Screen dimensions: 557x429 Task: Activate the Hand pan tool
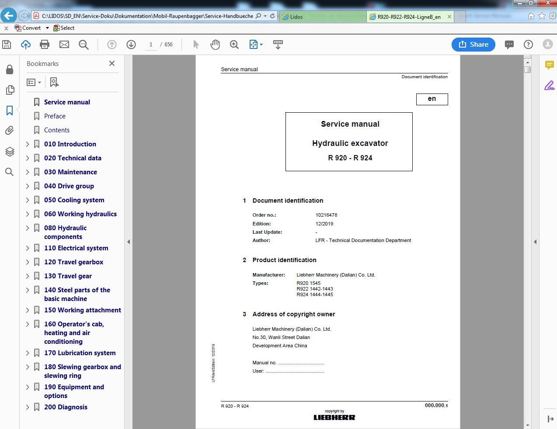215,45
